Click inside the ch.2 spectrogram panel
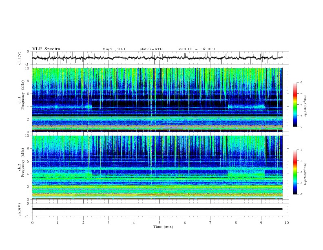 [x=157, y=167]
